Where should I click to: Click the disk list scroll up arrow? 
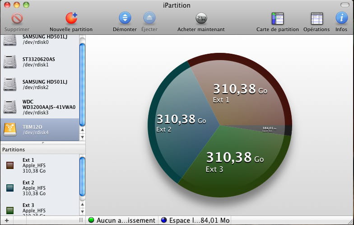[x=82, y=130]
